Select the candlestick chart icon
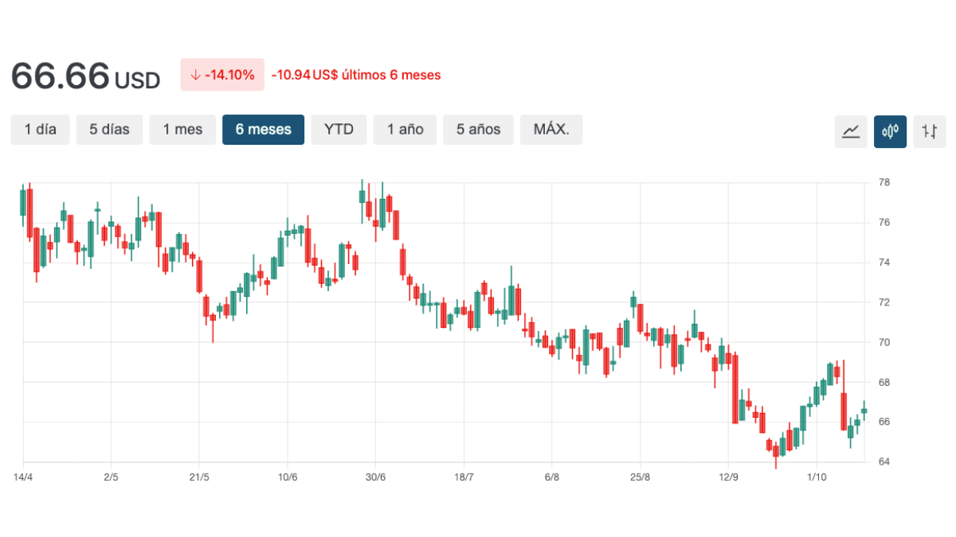956x537 pixels. [x=890, y=131]
